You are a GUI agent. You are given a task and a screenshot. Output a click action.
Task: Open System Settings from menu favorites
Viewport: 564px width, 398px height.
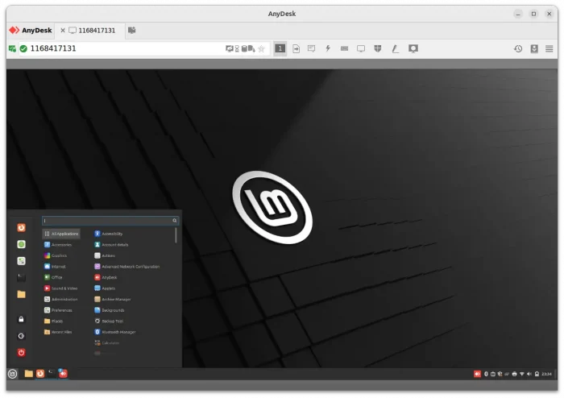21,261
